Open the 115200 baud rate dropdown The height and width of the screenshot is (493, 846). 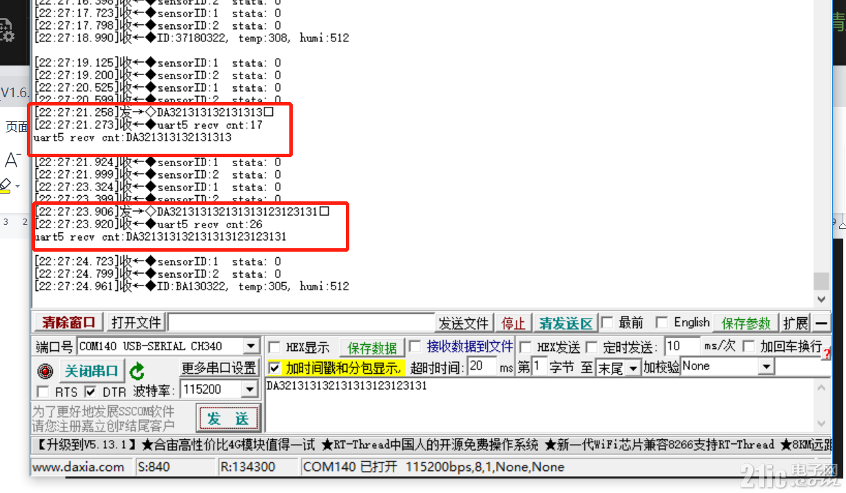coord(250,390)
